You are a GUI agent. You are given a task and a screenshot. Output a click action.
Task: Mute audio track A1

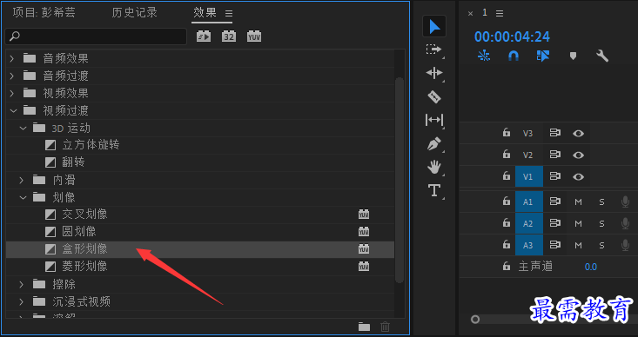pyautogui.click(x=578, y=202)
